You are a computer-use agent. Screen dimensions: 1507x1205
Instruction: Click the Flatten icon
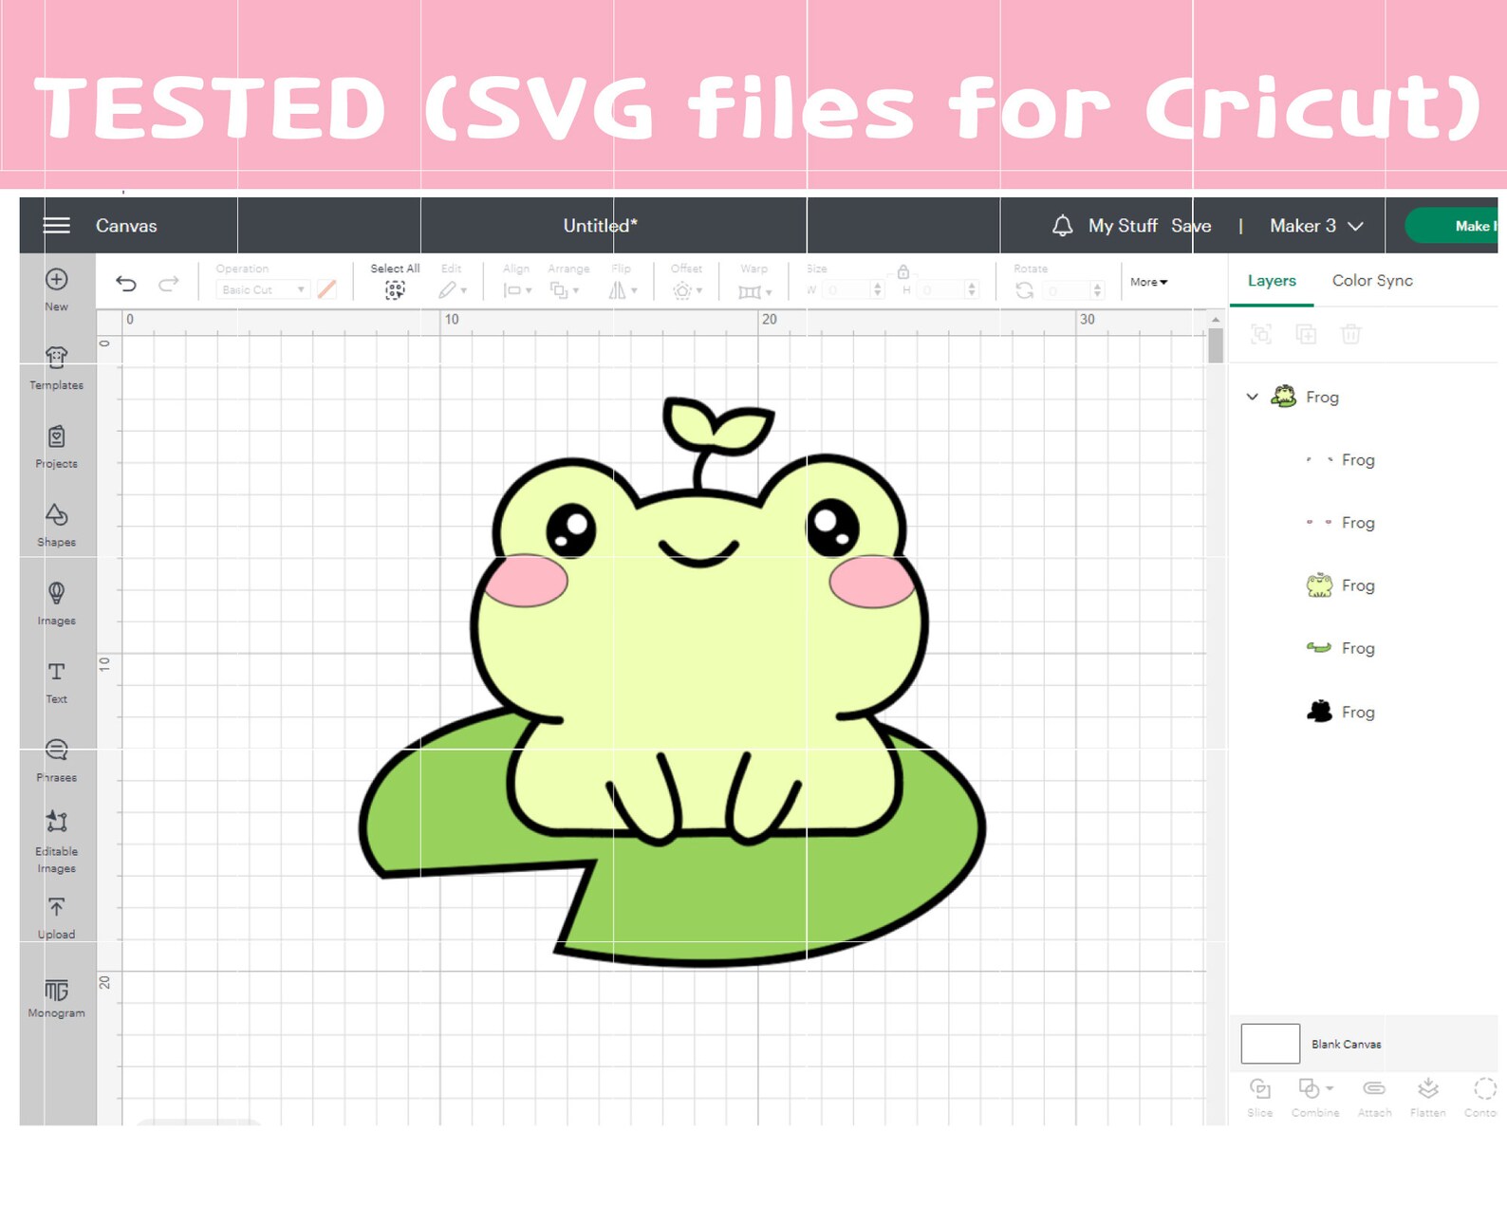[1427, 1088]
